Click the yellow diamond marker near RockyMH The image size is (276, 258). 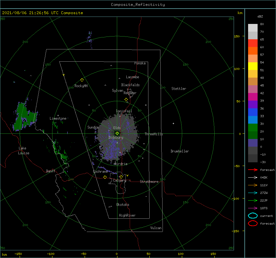click(82, 80)
